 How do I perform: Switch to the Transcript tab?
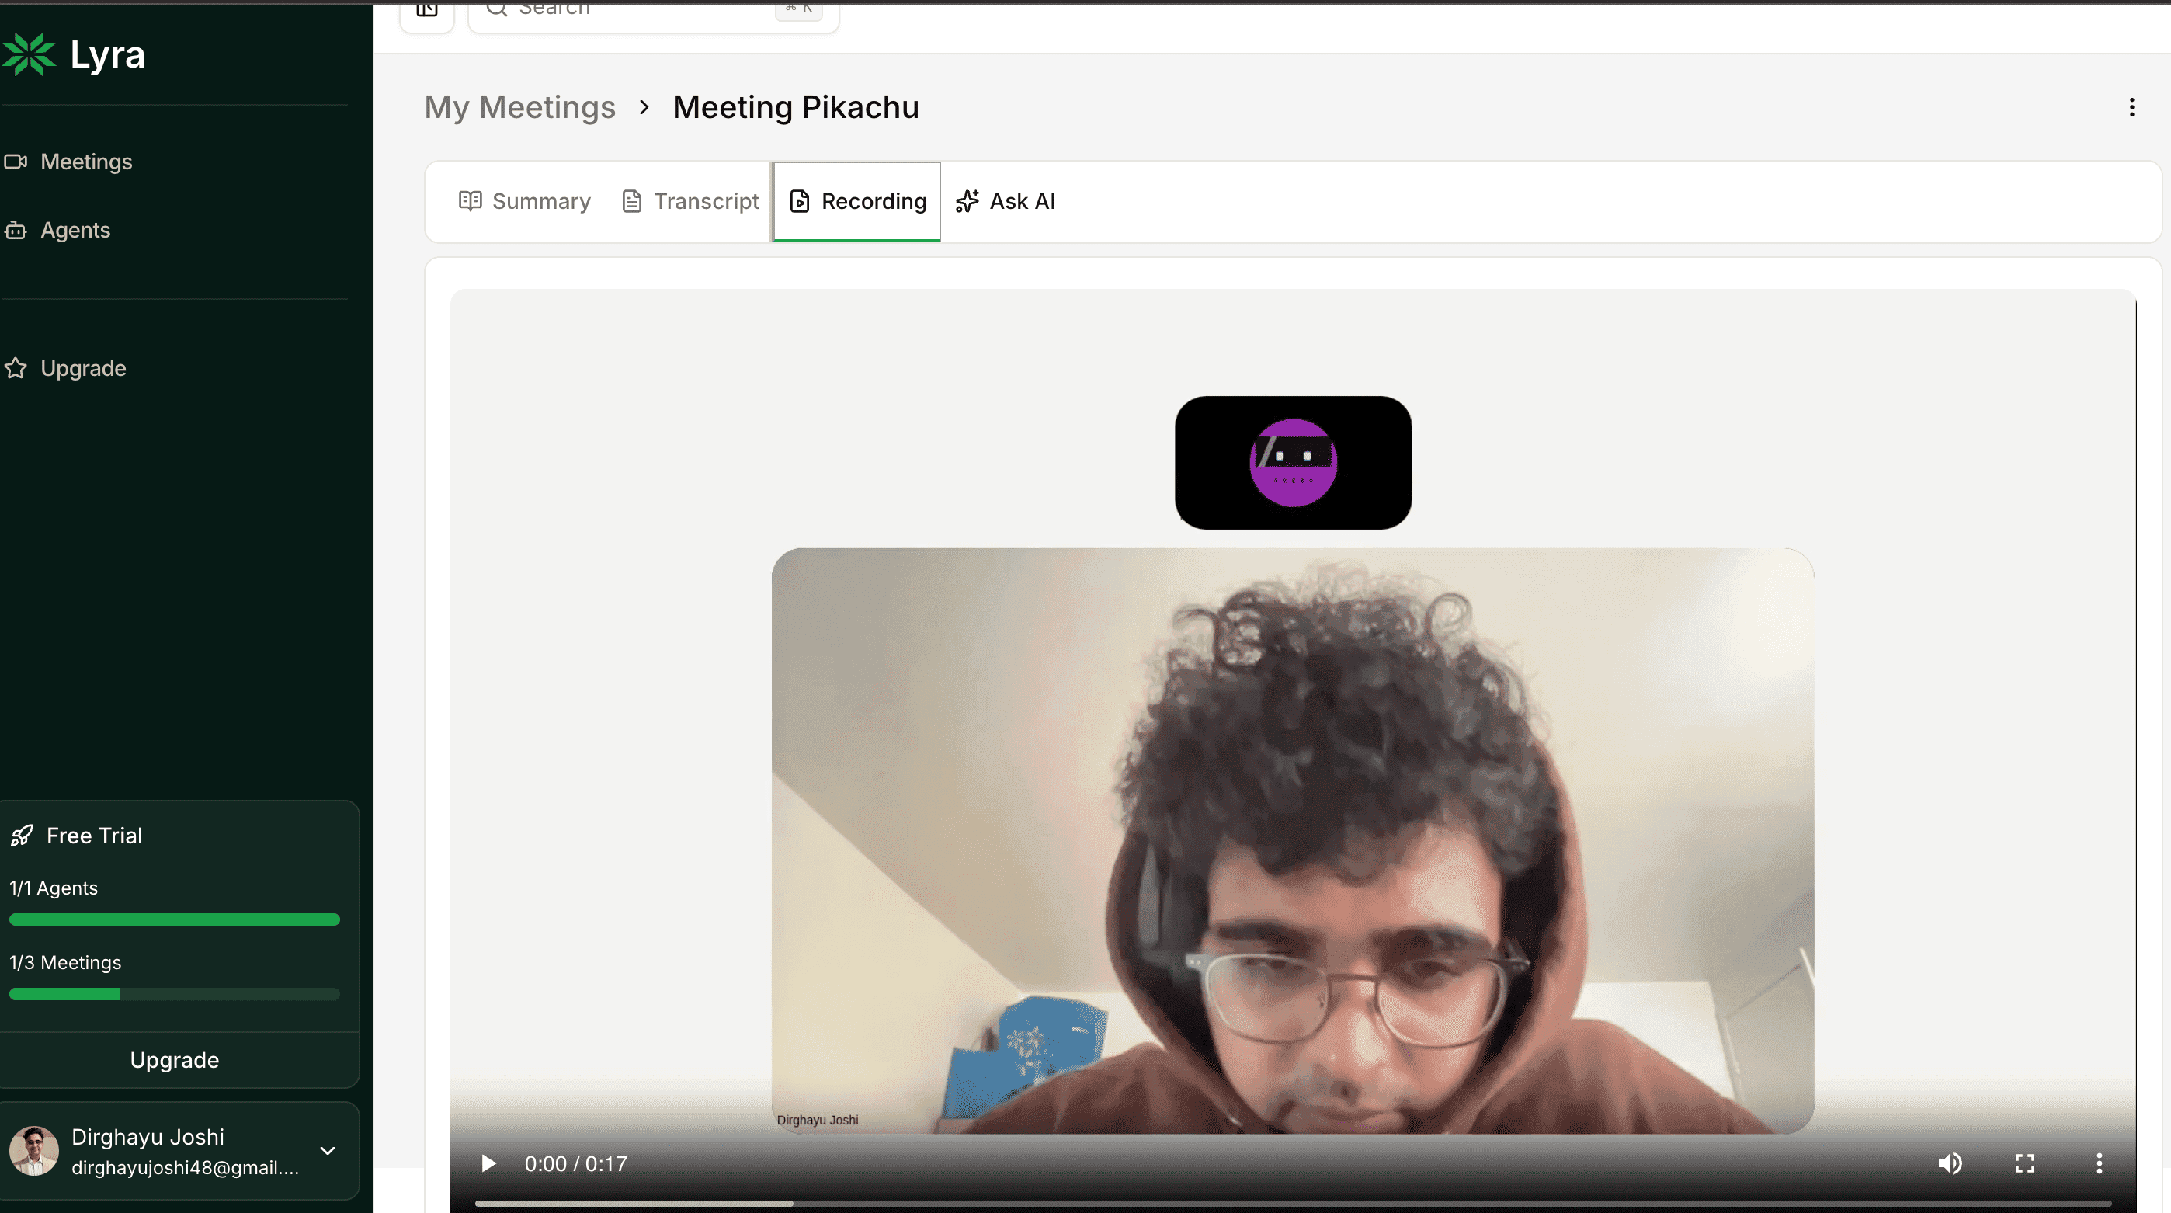point(690,201)
